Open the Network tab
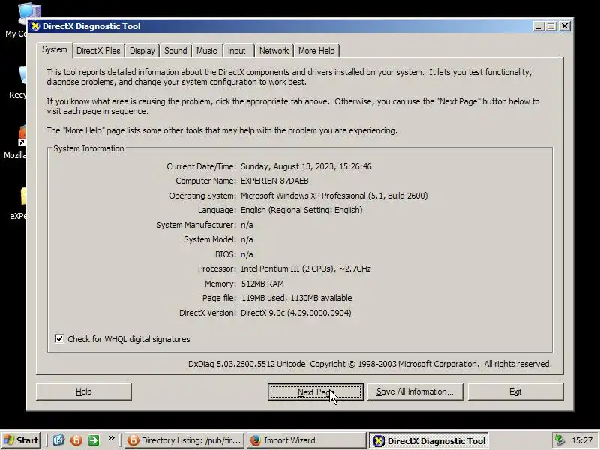The width and height of the screenshot is (600, 450). pos(274,51)
